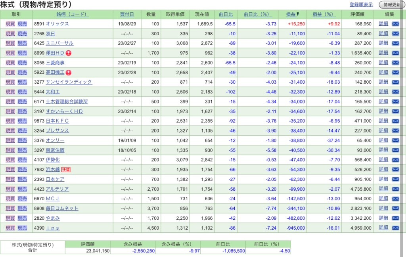Viewport: 406px width, 257px height.
Task: Open the mail alert icon for ｉｐｓ
Action: pyautogui.click(x=395, y=228)
